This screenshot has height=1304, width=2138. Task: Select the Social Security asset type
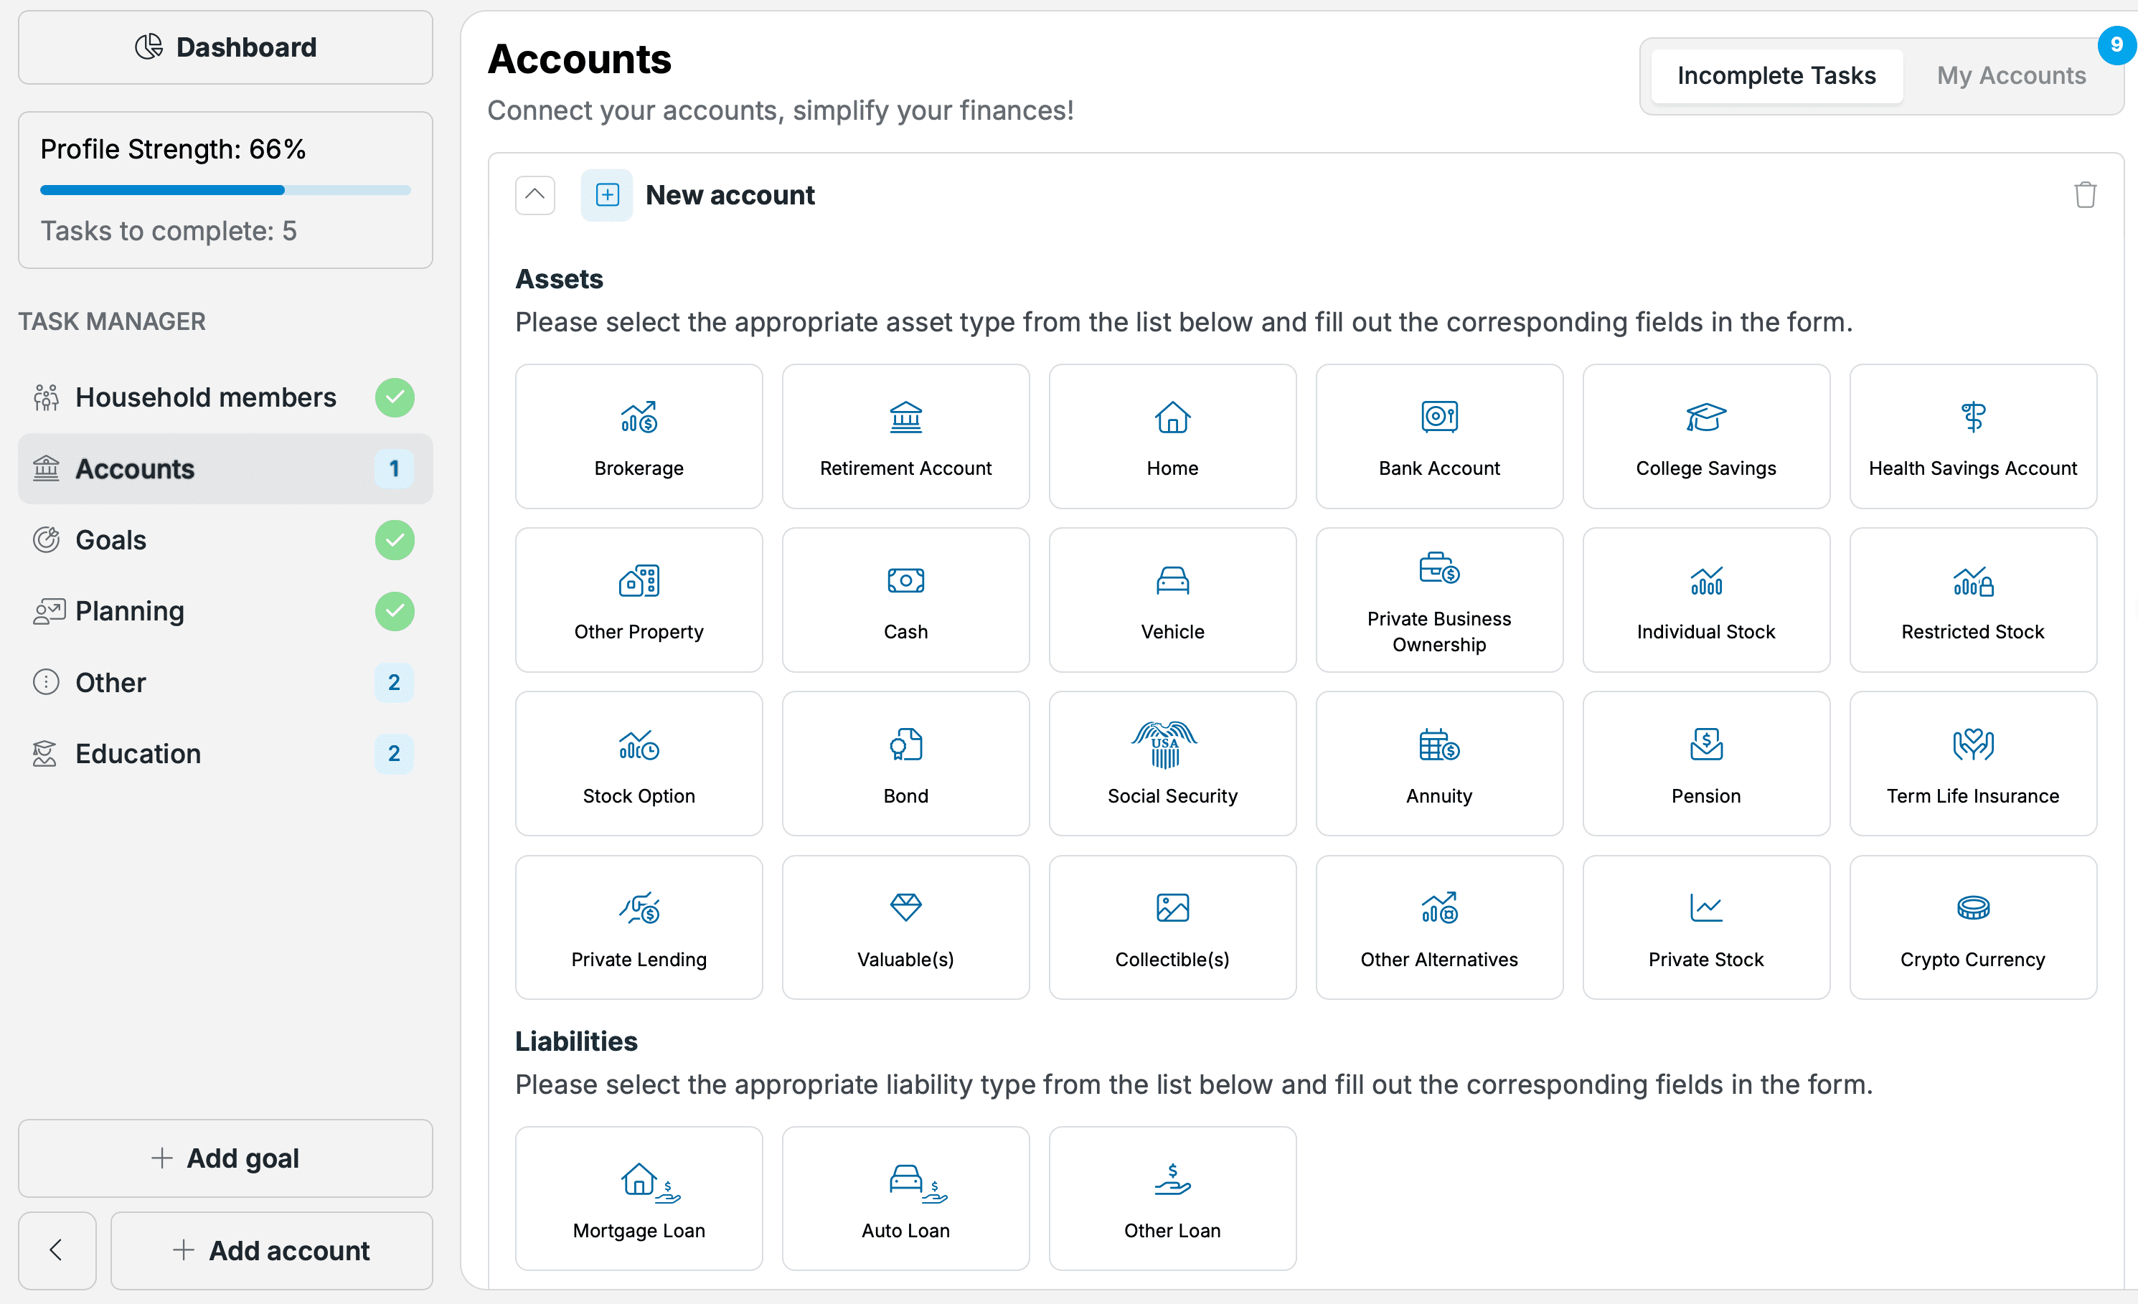[x=1172, y=762]
